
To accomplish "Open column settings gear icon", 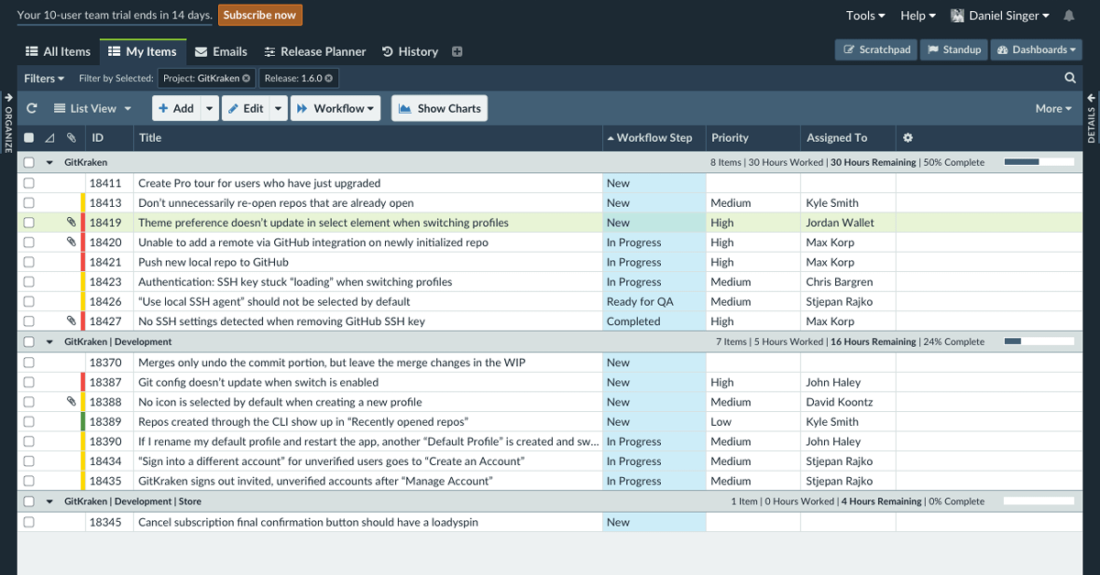I will pyautogui.click(x=908, y=138).
